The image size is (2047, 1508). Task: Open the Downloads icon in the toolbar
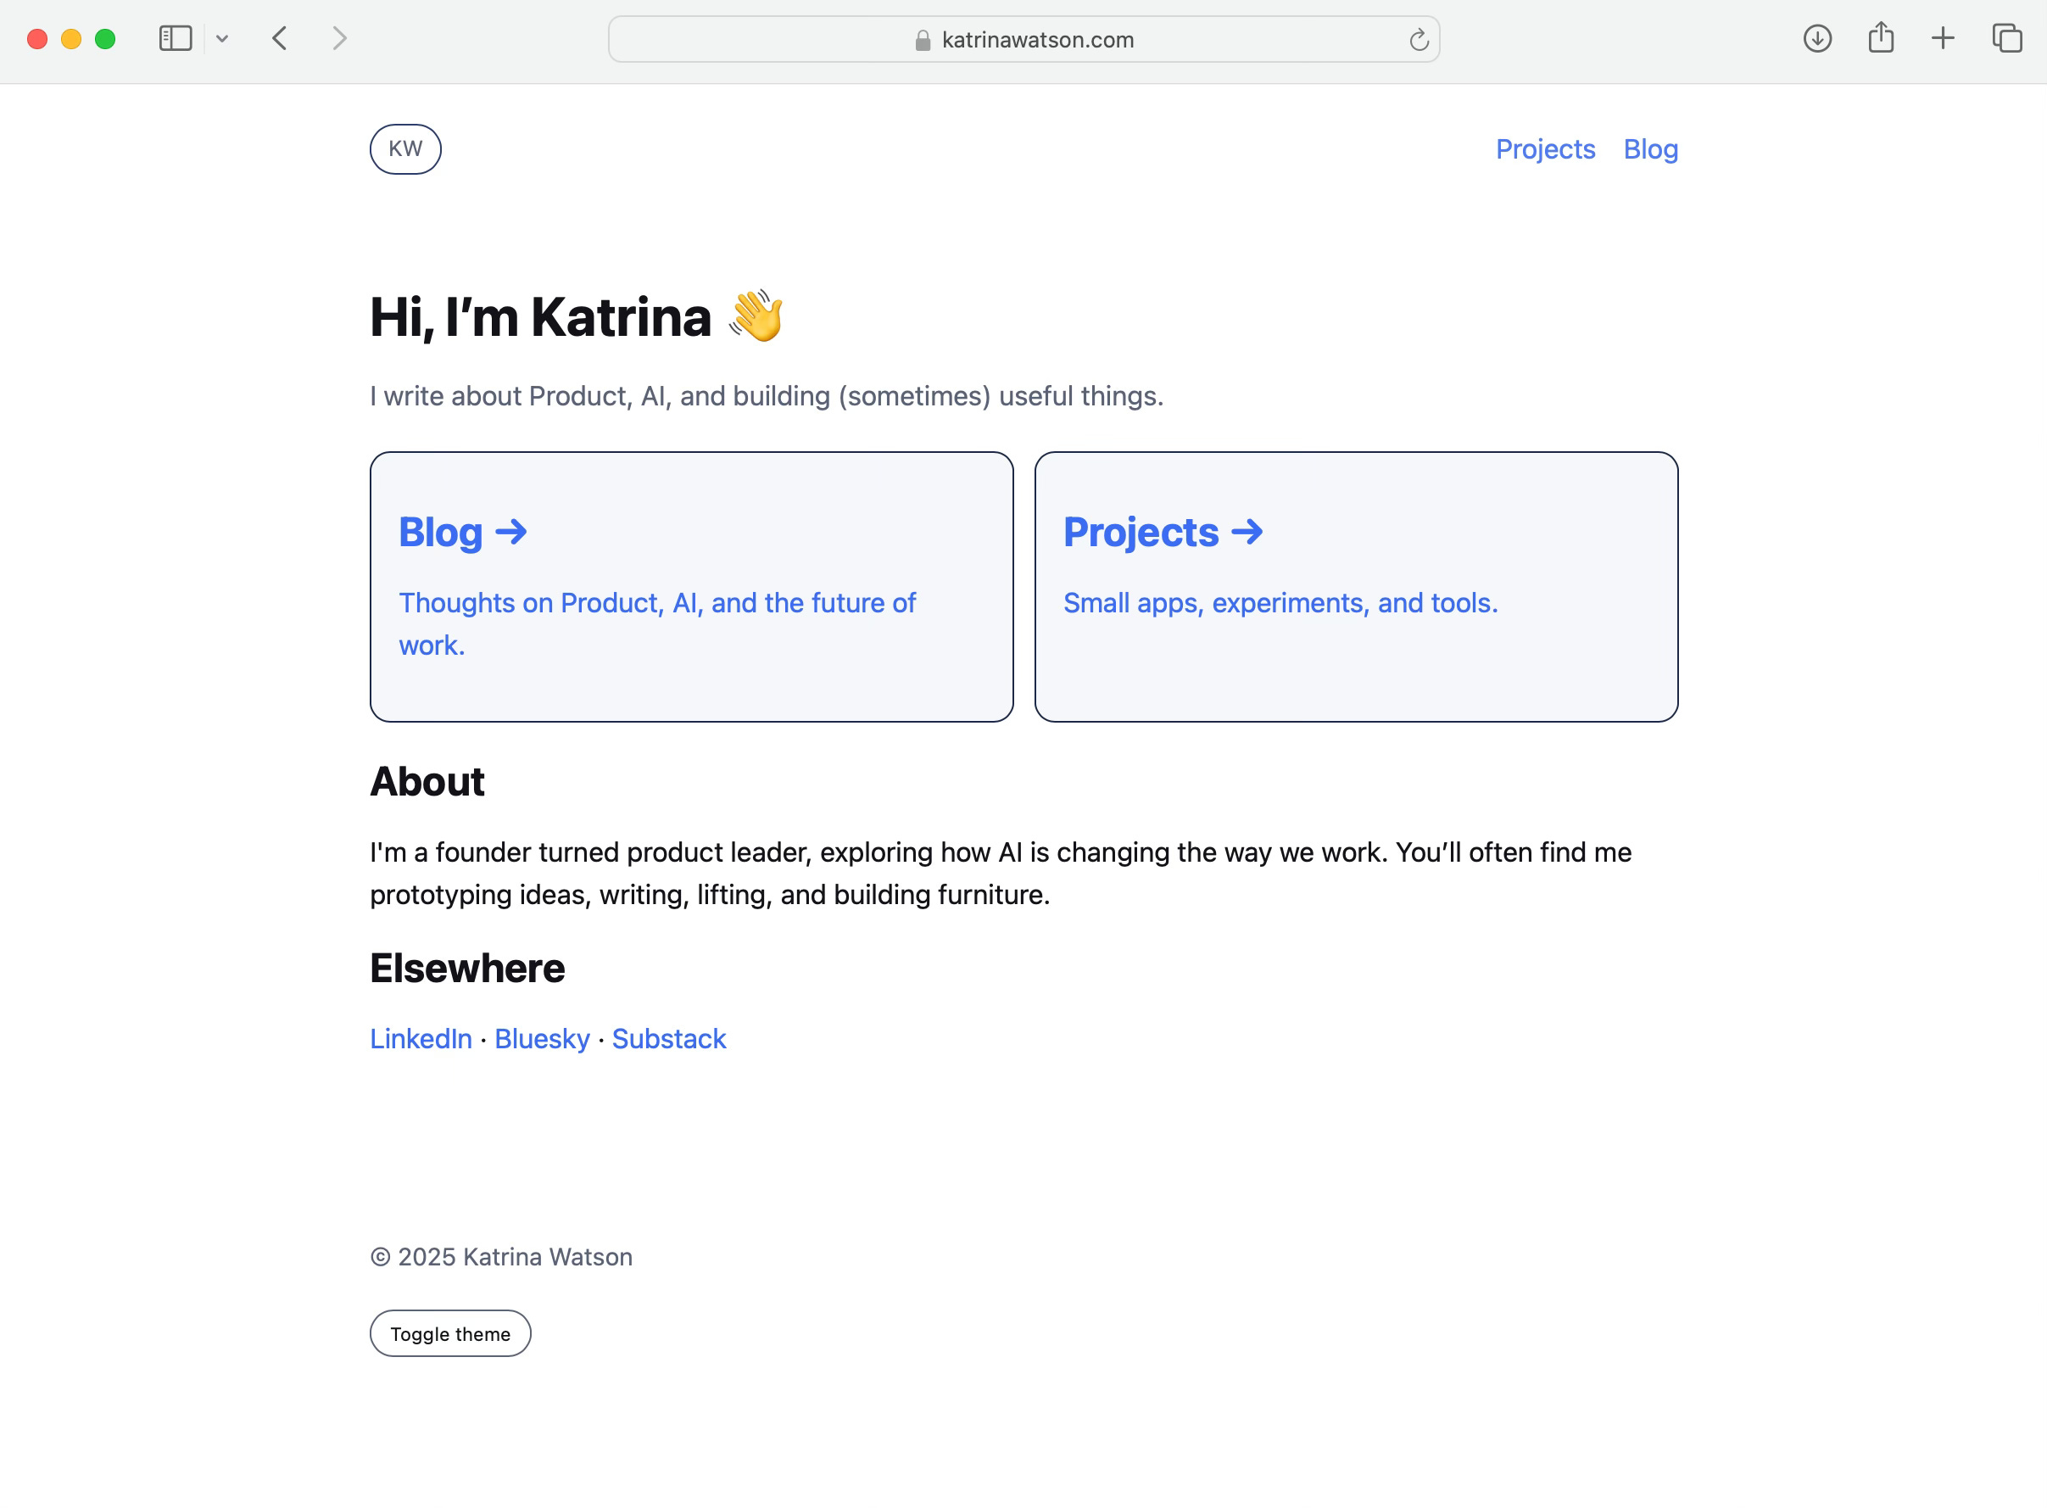pyautogui.click(x=1817, y=38)
